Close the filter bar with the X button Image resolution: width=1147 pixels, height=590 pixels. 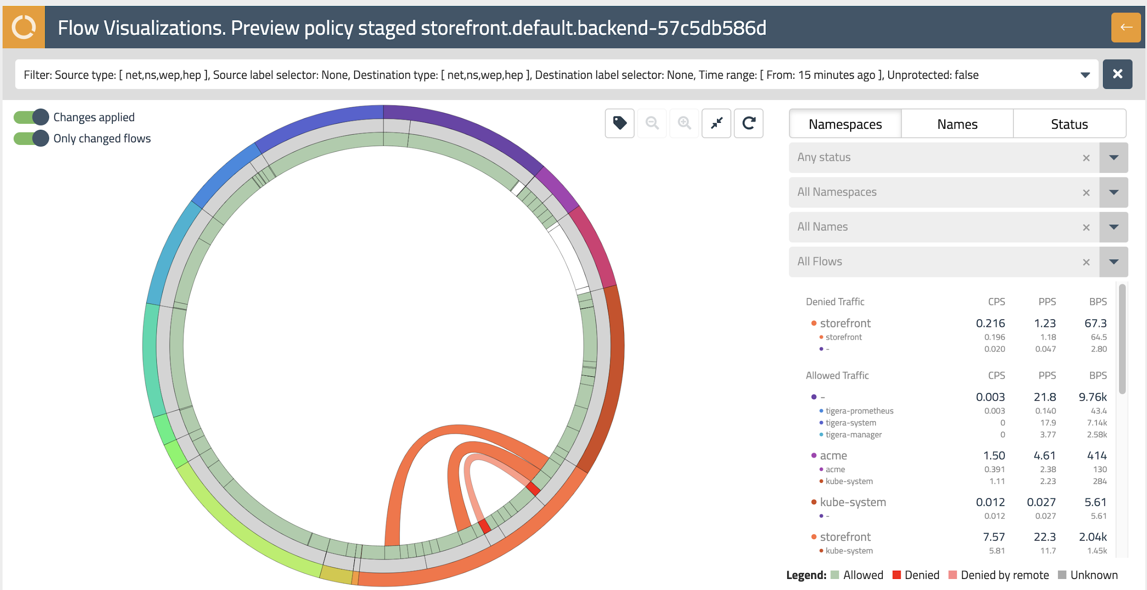pyautogui.click(x=1117, y=74)
